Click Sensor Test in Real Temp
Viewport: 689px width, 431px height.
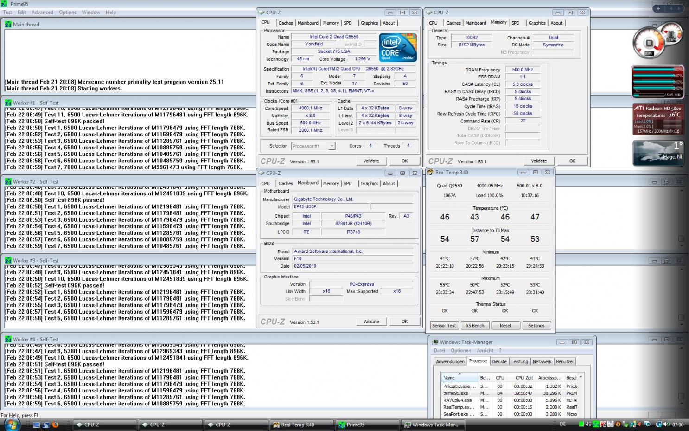pyautogui.click(x=444, y=326)
